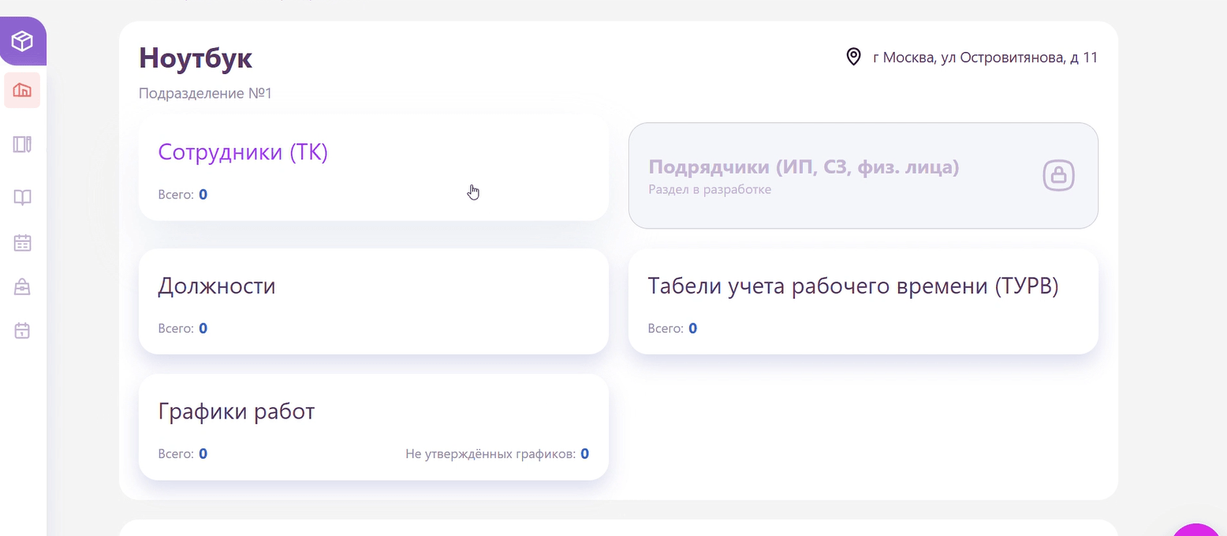Image resolution: width=1227 pixels, height=536 pixels.
Task: Open the Должности card
Action: pyautogui.click(x=374, y=301)
